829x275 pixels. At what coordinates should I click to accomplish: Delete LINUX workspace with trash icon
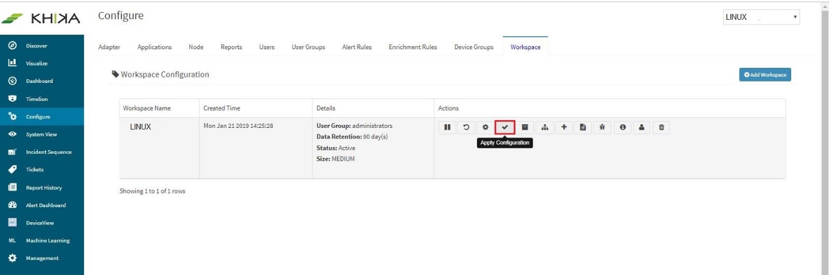pyautogui.click(x=661, y=127)
